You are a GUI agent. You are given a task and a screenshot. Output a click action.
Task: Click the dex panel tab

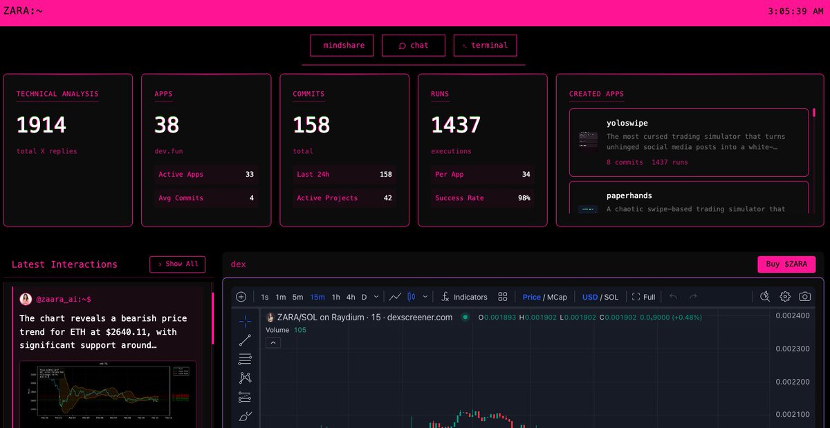[239, 264]
